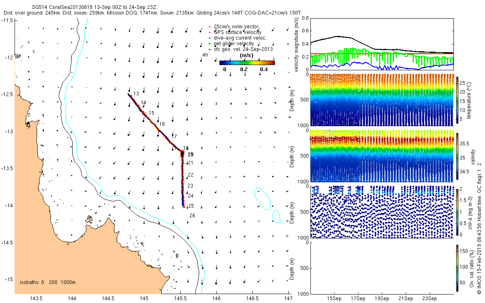
Task: Click day label 21 on glider track
Action: [191, 163]
